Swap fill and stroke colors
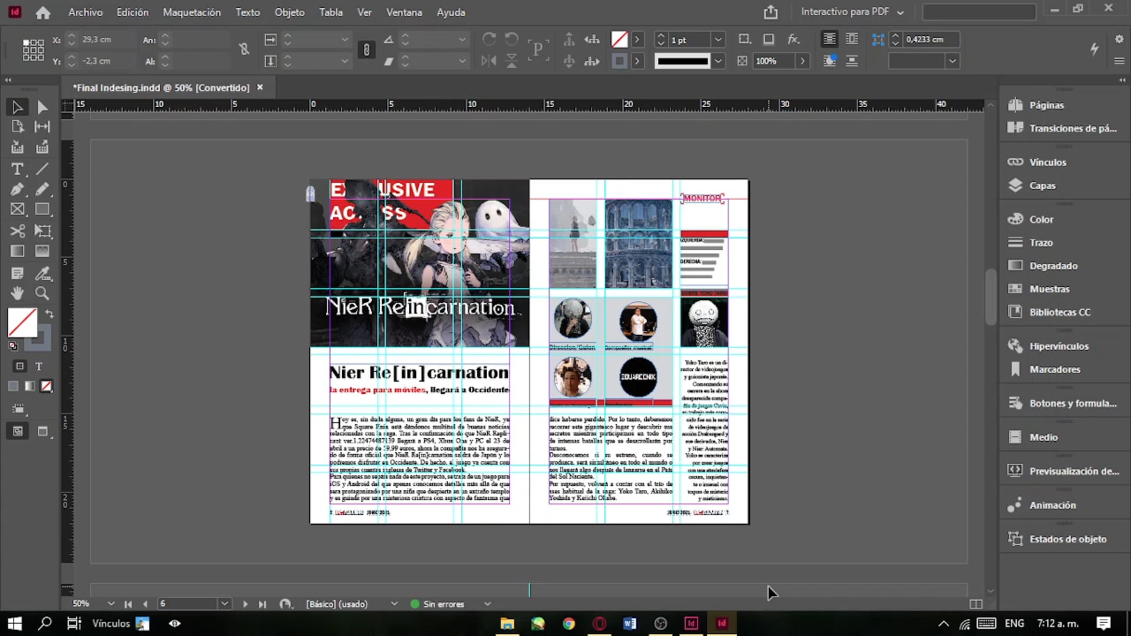This screenshot has height=636, width=1131. click(x=50, y=314)
